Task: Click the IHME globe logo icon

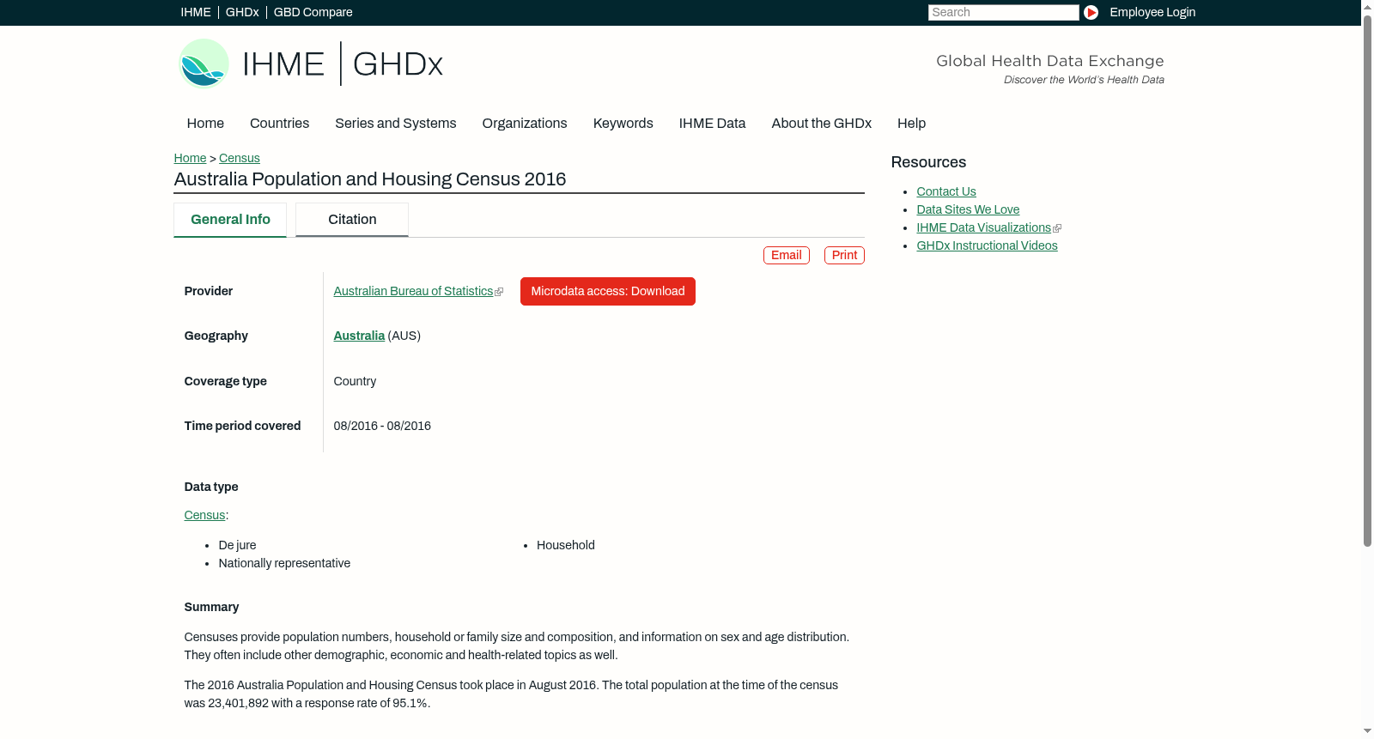Action: 204,64
